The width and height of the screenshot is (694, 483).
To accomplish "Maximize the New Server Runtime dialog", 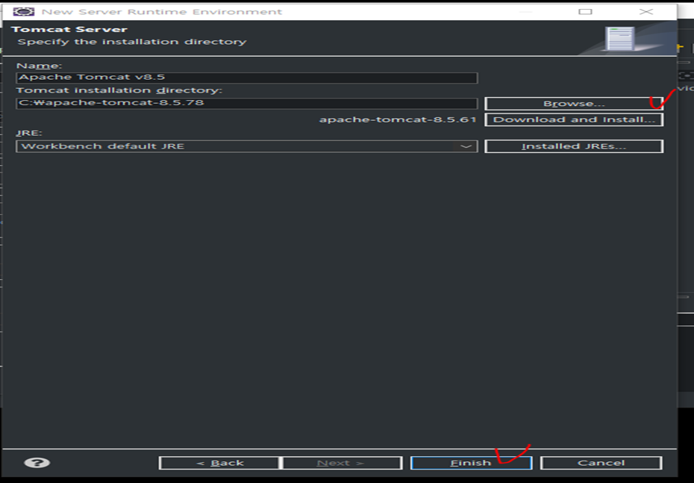I will coord(585,11).
